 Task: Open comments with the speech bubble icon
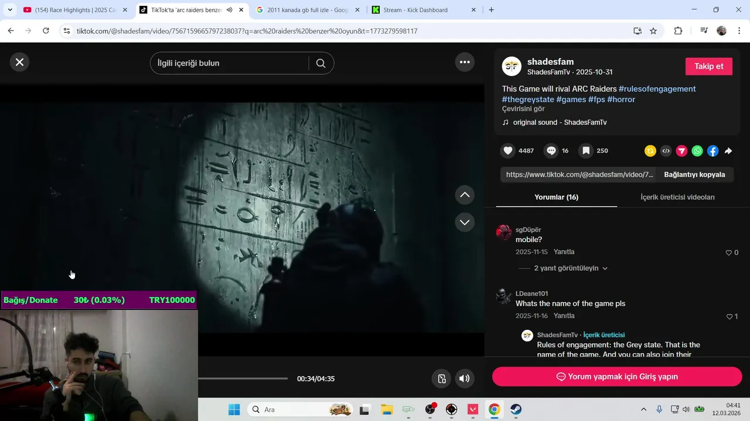click(x=551, y=151)
